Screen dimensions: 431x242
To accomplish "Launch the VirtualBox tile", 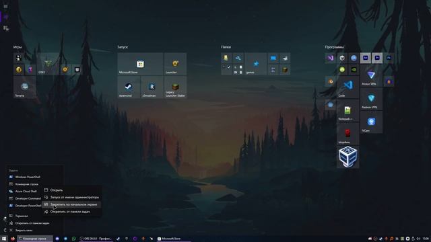I will tap(347, 157).
